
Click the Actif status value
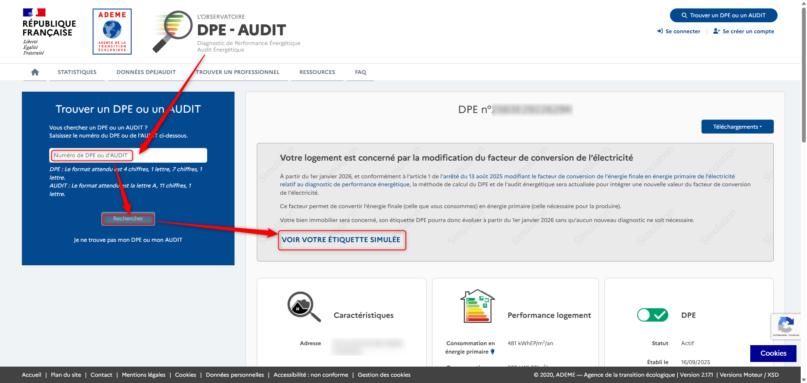(x=687, y=343)
